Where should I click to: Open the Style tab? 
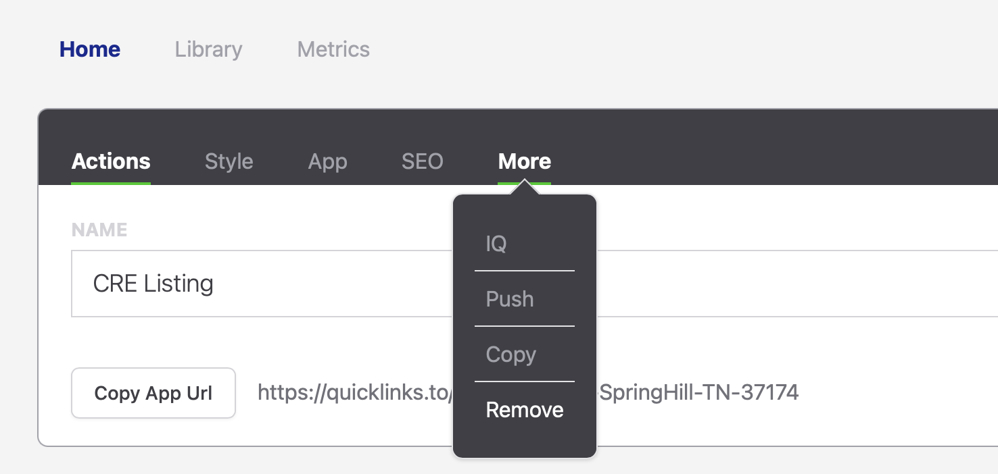coord(229,161)
